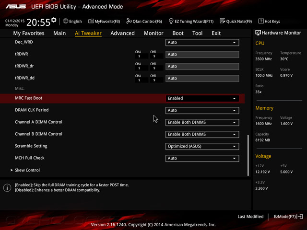This screenshot has height=230, width=307.
Task: Expand the Skew Control submenu
Action: pyautogui.click(x=27, y=170)
